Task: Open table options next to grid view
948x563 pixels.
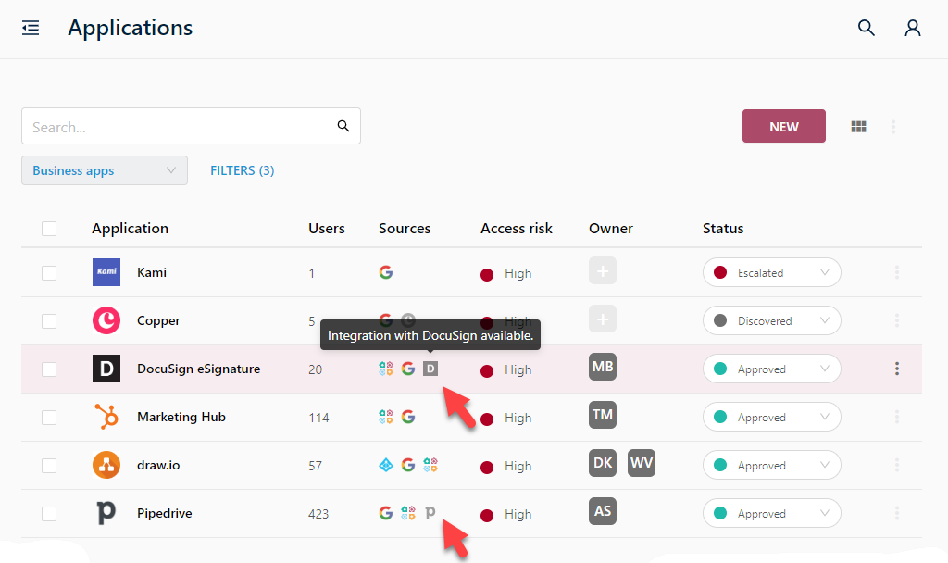Action: (893, 126)
